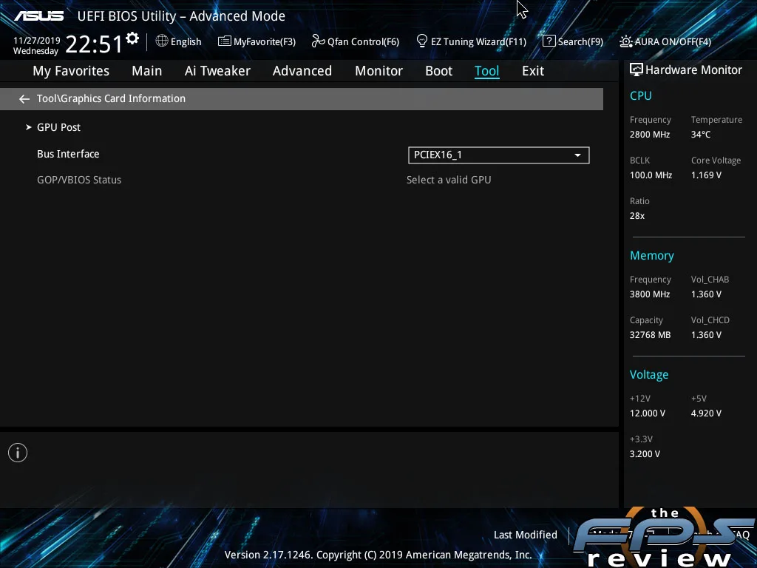
Task: Click the +12V value 12.000 V
Action: (x=648, y=413)
